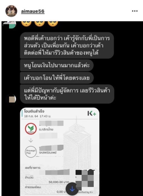Tap the blue scroll-down arrow button
The image size is (143, 196).
point(72,189)
